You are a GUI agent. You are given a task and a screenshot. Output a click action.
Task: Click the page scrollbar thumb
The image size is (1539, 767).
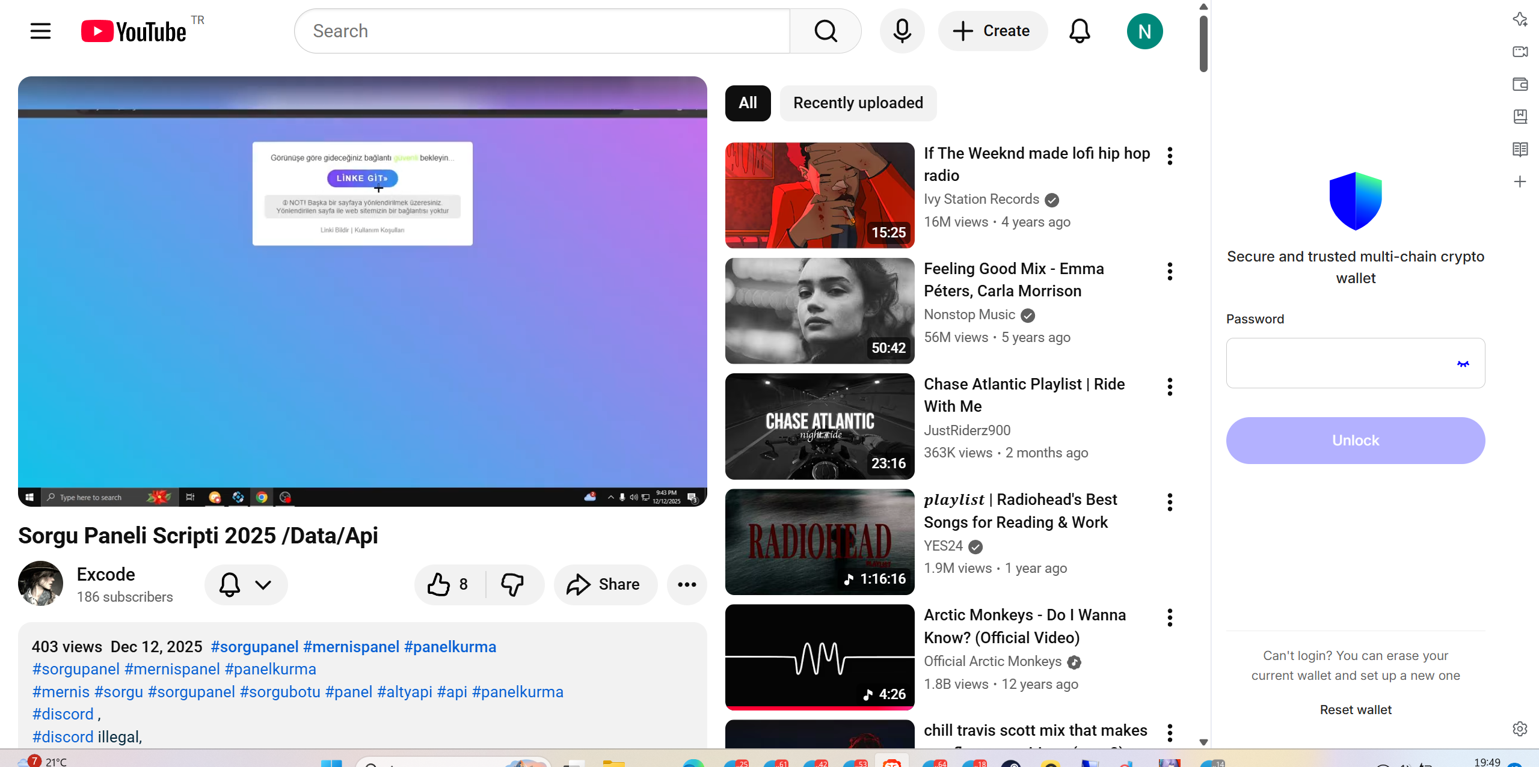1203,43
